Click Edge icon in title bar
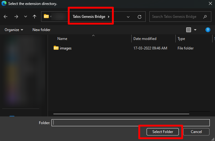 4,3
